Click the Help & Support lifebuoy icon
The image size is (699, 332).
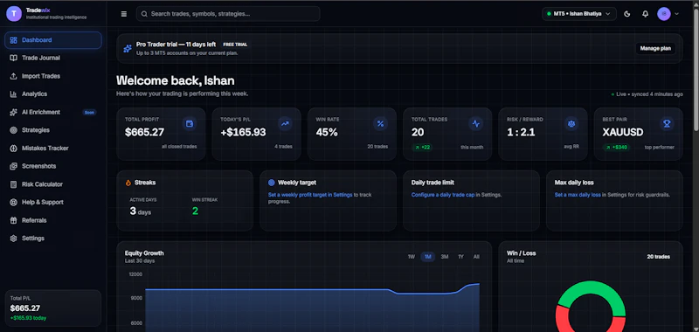(x=13, y=203)
